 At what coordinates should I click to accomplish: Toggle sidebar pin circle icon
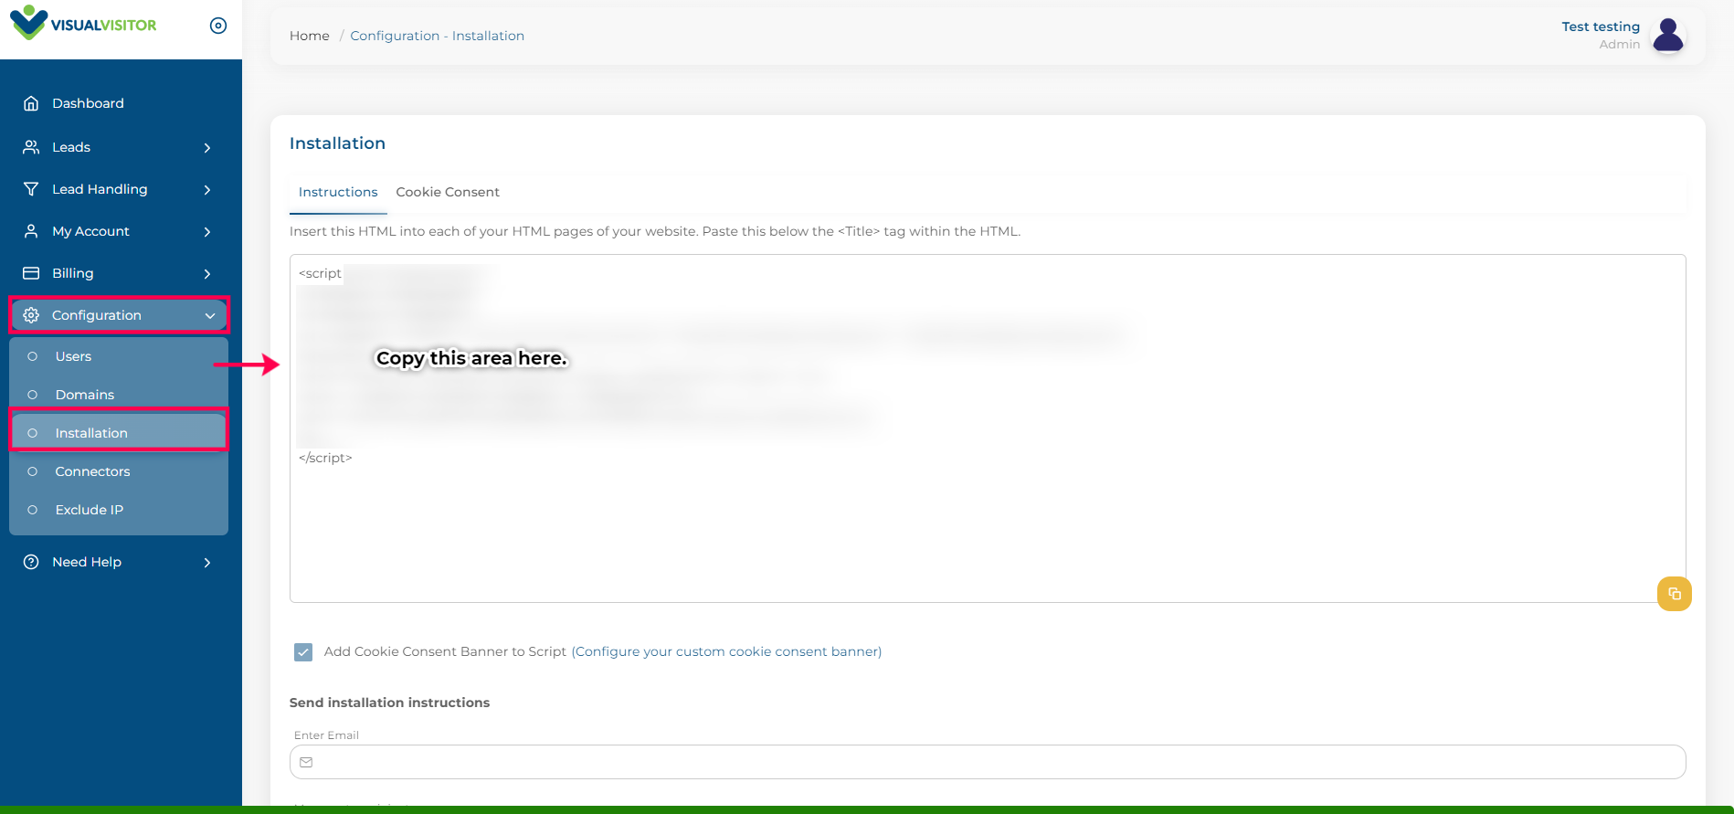click(x=218, y=26)
